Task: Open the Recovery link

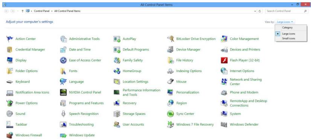Action: (130, 103)
